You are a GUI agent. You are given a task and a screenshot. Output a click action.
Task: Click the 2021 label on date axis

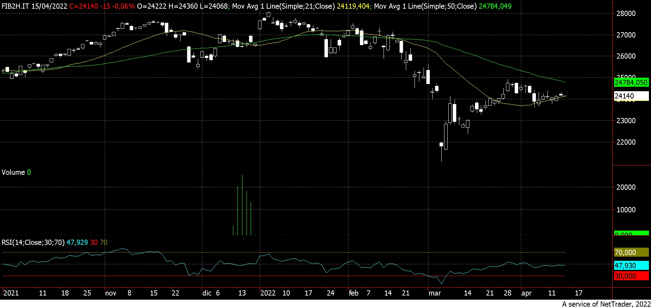click(11, 293)
